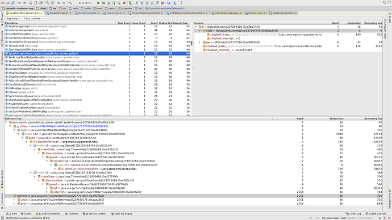Select the KeyManagerImpl class row
Viewport: 392px width, 220px height.
(x=98, y=26)
